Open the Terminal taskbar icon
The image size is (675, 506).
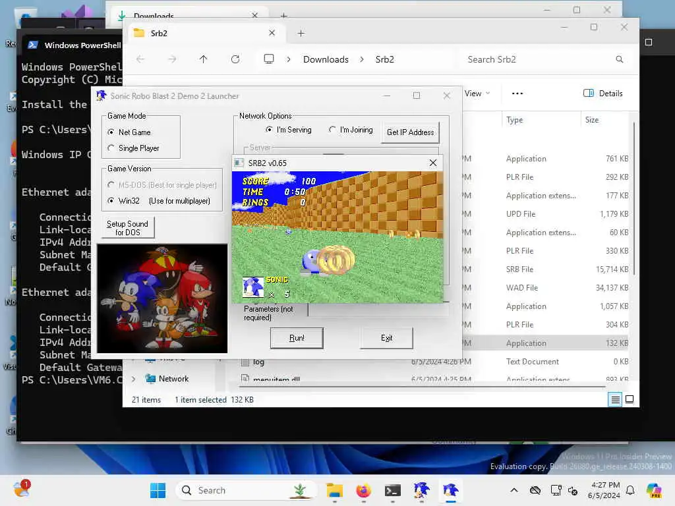click(393, 490)
